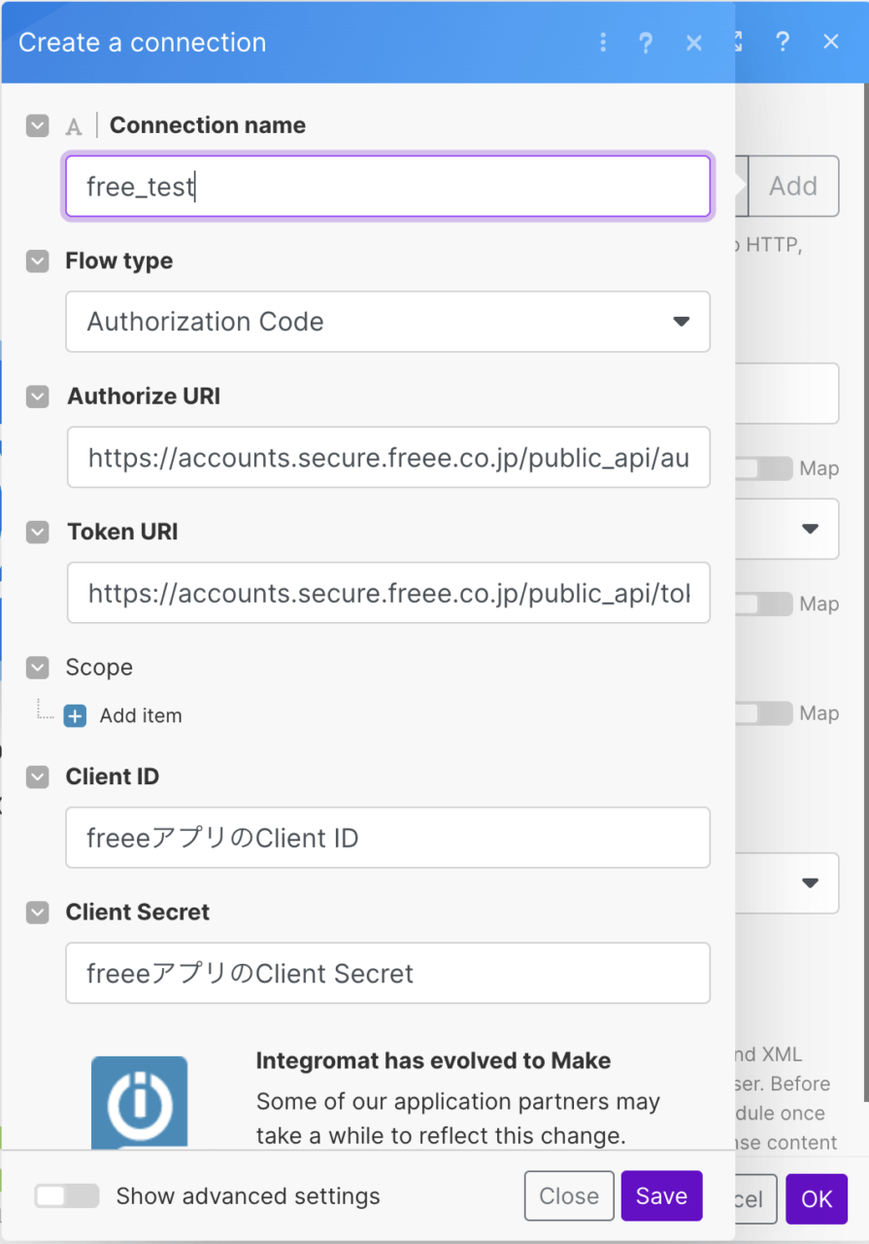The height and width of the screenshot is (1244, 869).
Task: Toggle the chevron beside Client ID
Action: point(37,777)
